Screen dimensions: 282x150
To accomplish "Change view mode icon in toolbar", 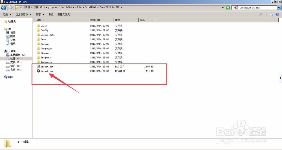I will coord(261,14).
